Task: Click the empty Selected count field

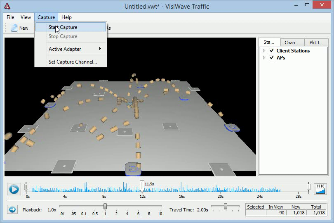Action: (x=256, y=213)
